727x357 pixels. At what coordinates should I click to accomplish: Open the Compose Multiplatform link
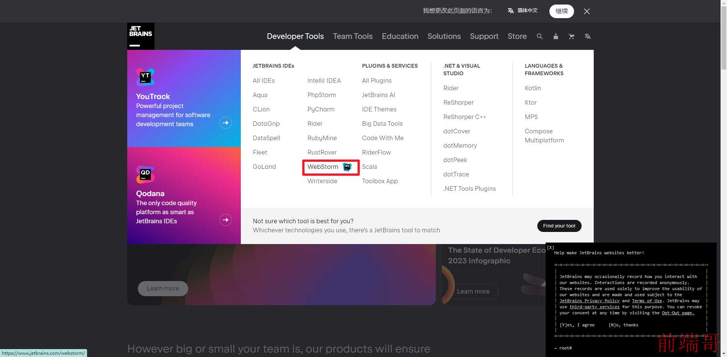pos(544,136)
